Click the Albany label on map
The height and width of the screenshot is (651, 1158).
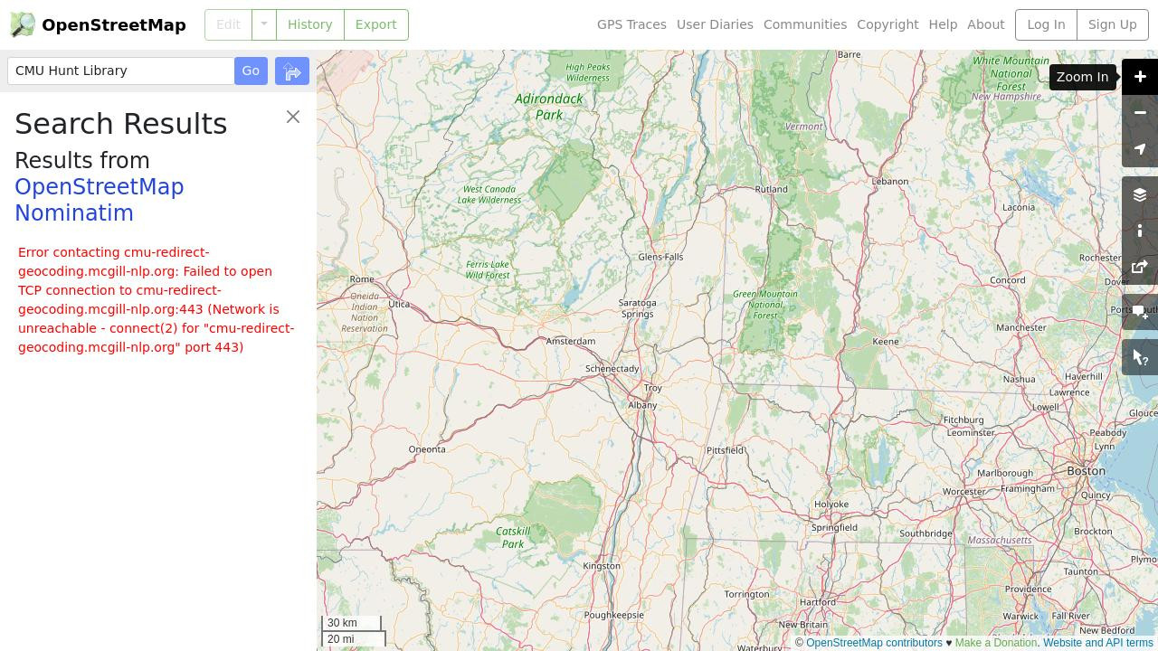(642, 405)
